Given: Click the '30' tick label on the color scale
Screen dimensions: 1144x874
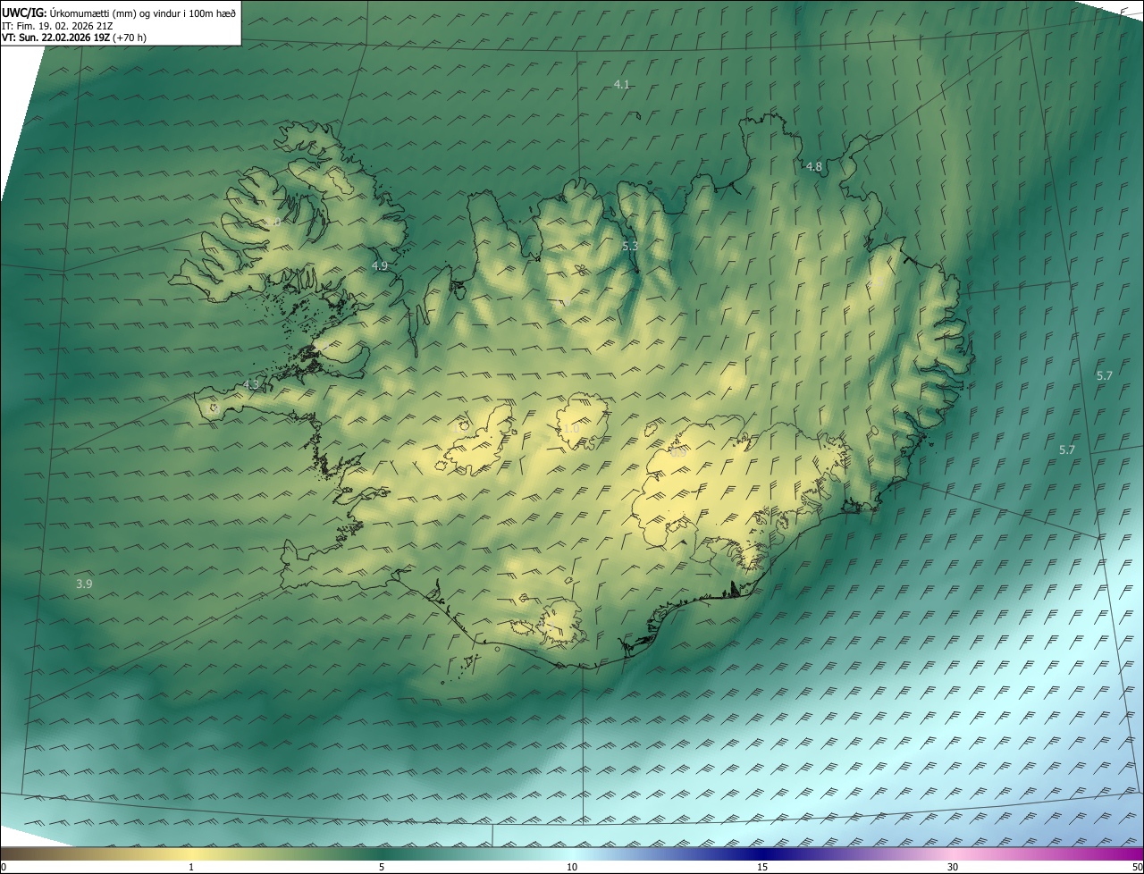Looking at the screenshot, I should click(953, 867).
